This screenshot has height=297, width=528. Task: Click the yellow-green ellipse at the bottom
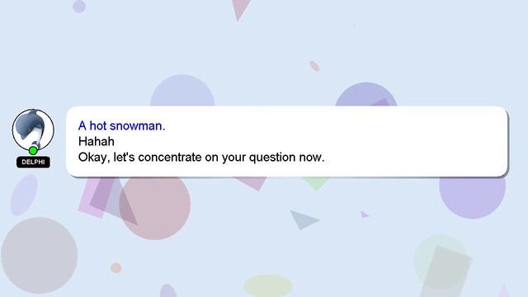click(268, 286)
